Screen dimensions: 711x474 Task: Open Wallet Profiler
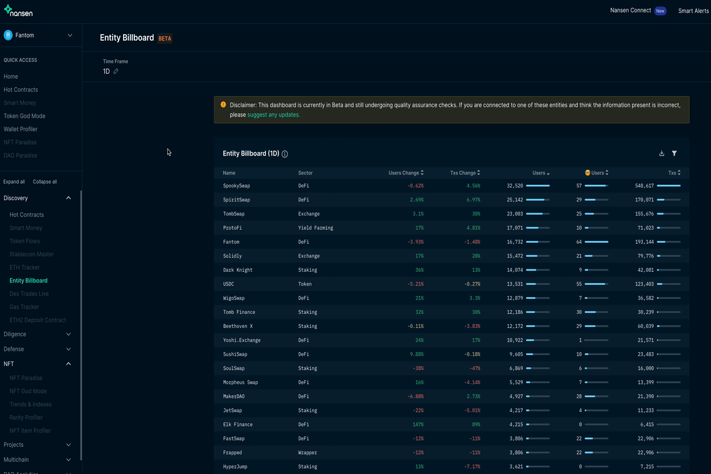tap(20, 129)
